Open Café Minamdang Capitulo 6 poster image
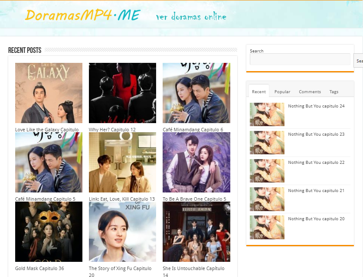 point(196,93)
